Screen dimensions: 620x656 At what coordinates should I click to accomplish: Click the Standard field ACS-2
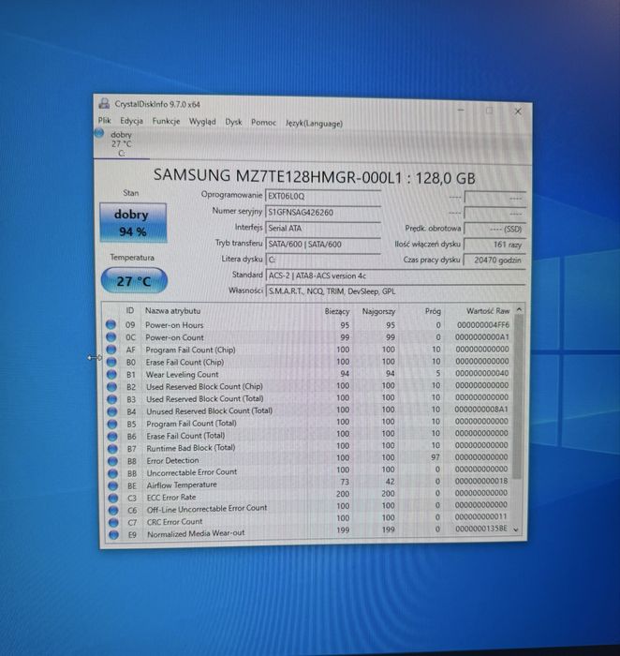tap(395, 276)
